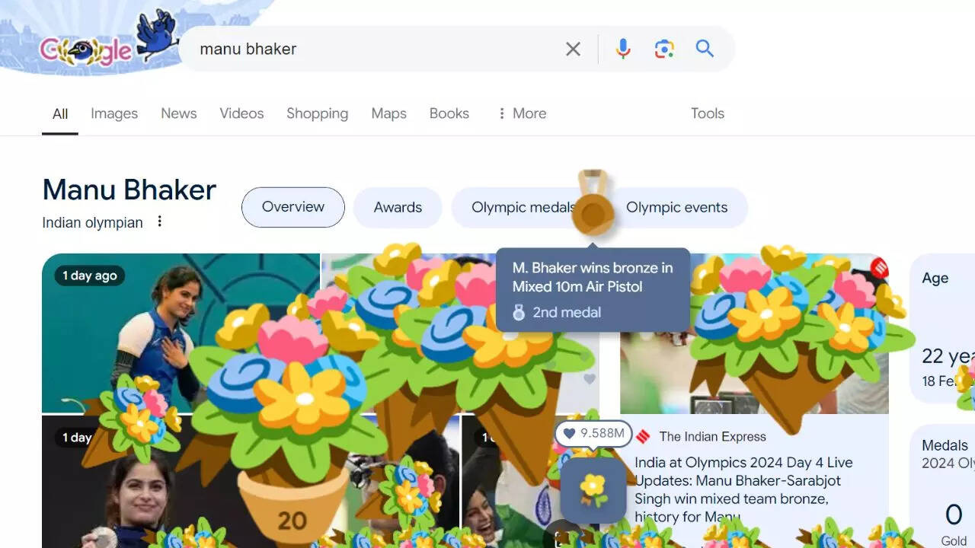Submit search with magnifying glass icon
The image size is (975, 548).
705,49
